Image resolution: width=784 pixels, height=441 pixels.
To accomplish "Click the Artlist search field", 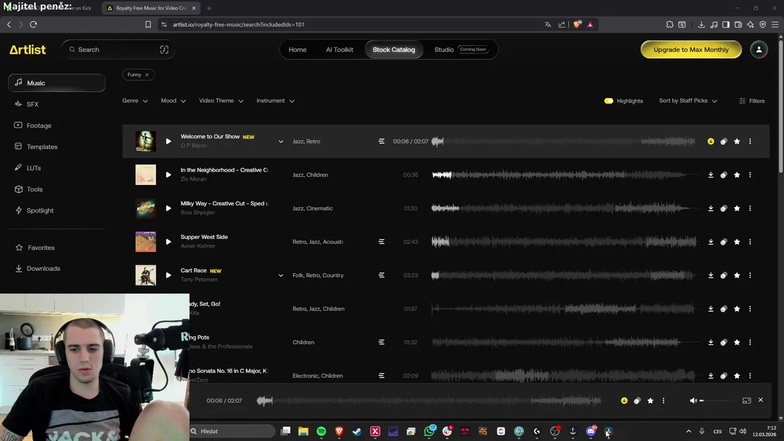I will (x=118, y=50).
